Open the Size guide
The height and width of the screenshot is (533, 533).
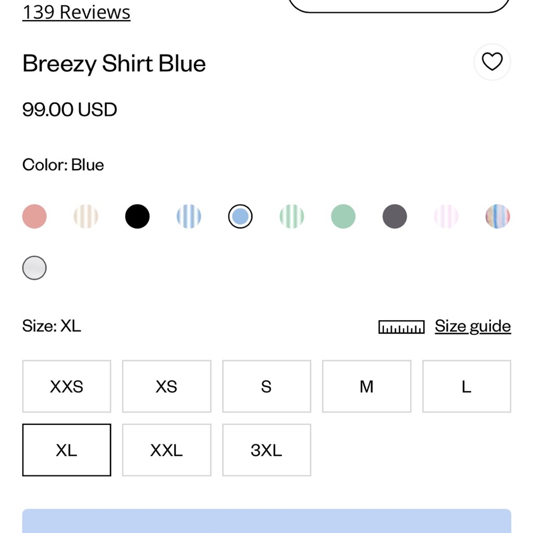[472, 326]
